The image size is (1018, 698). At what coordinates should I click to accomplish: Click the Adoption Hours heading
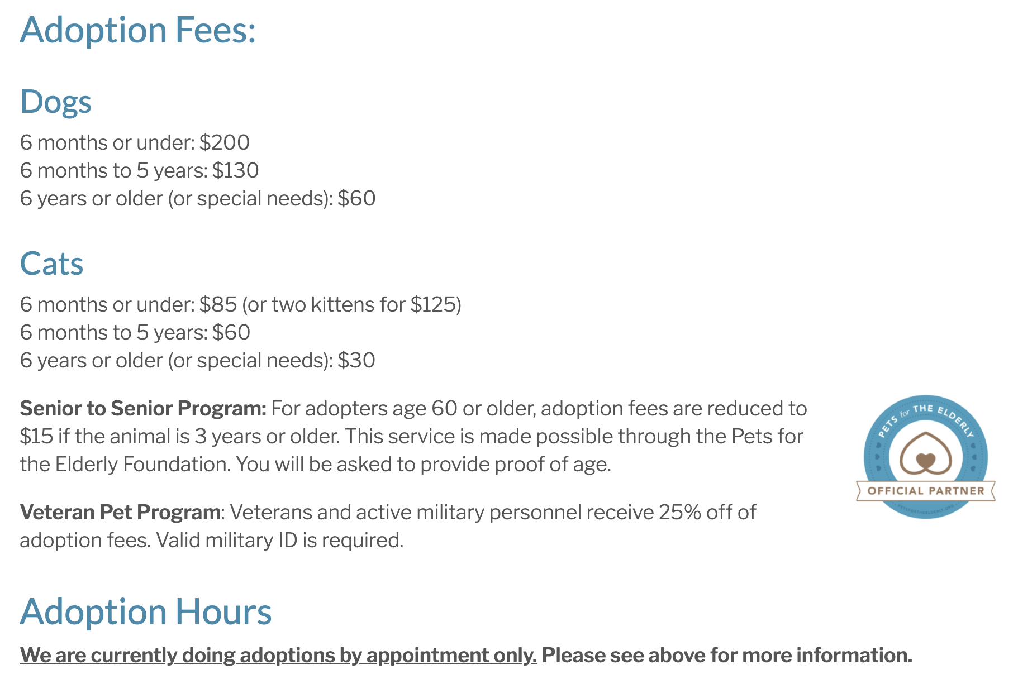point(146,612)
